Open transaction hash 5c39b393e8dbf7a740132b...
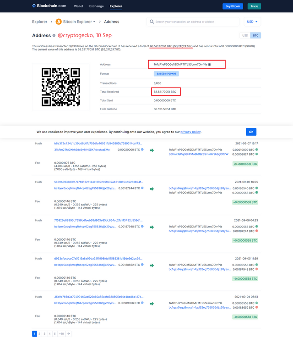Image resolution: width=293 pixels, height=349 pixels. pos(98,182)
